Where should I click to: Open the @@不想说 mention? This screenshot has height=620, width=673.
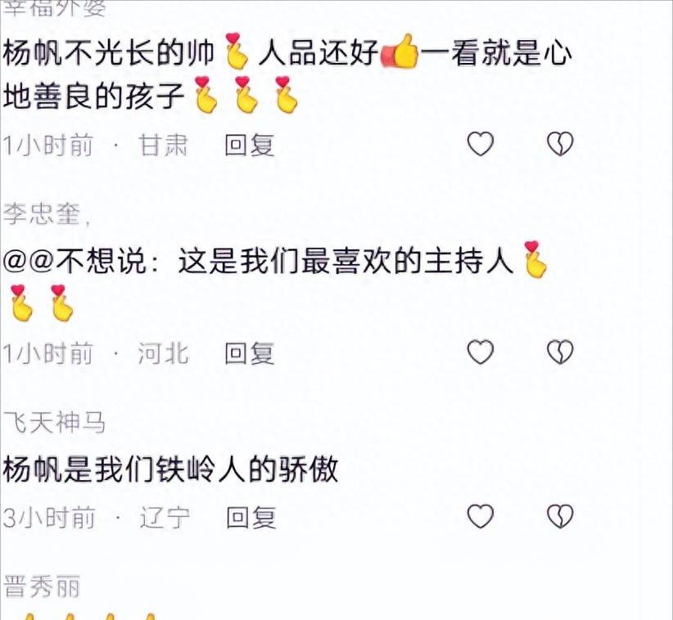[x=75, y=262]
